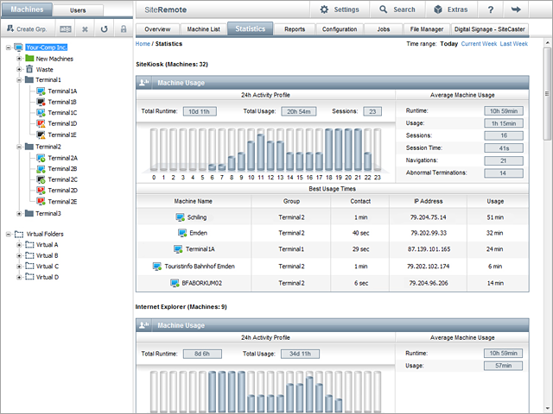Screen dimensions: 553x414
Task: Open help with the question mark icon
Action: 491,9
